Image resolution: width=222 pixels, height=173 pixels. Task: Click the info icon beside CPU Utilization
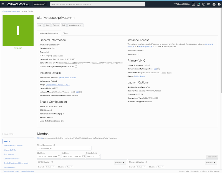tap(52, 162)
